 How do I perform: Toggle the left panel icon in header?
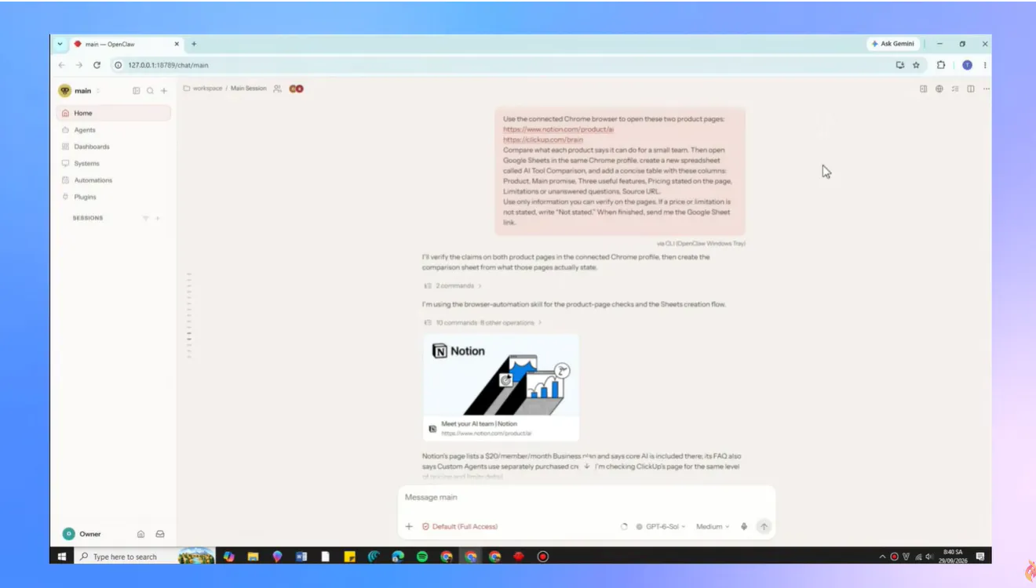[x=924, y=89]
